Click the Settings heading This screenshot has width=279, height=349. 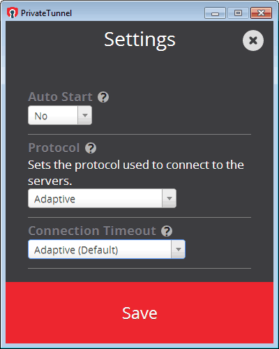(x=139, y=40)
